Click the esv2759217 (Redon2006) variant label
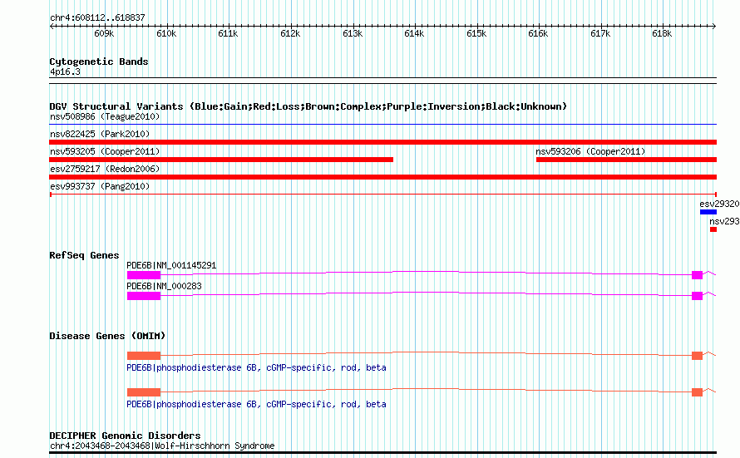 click(x=105, y=169)
